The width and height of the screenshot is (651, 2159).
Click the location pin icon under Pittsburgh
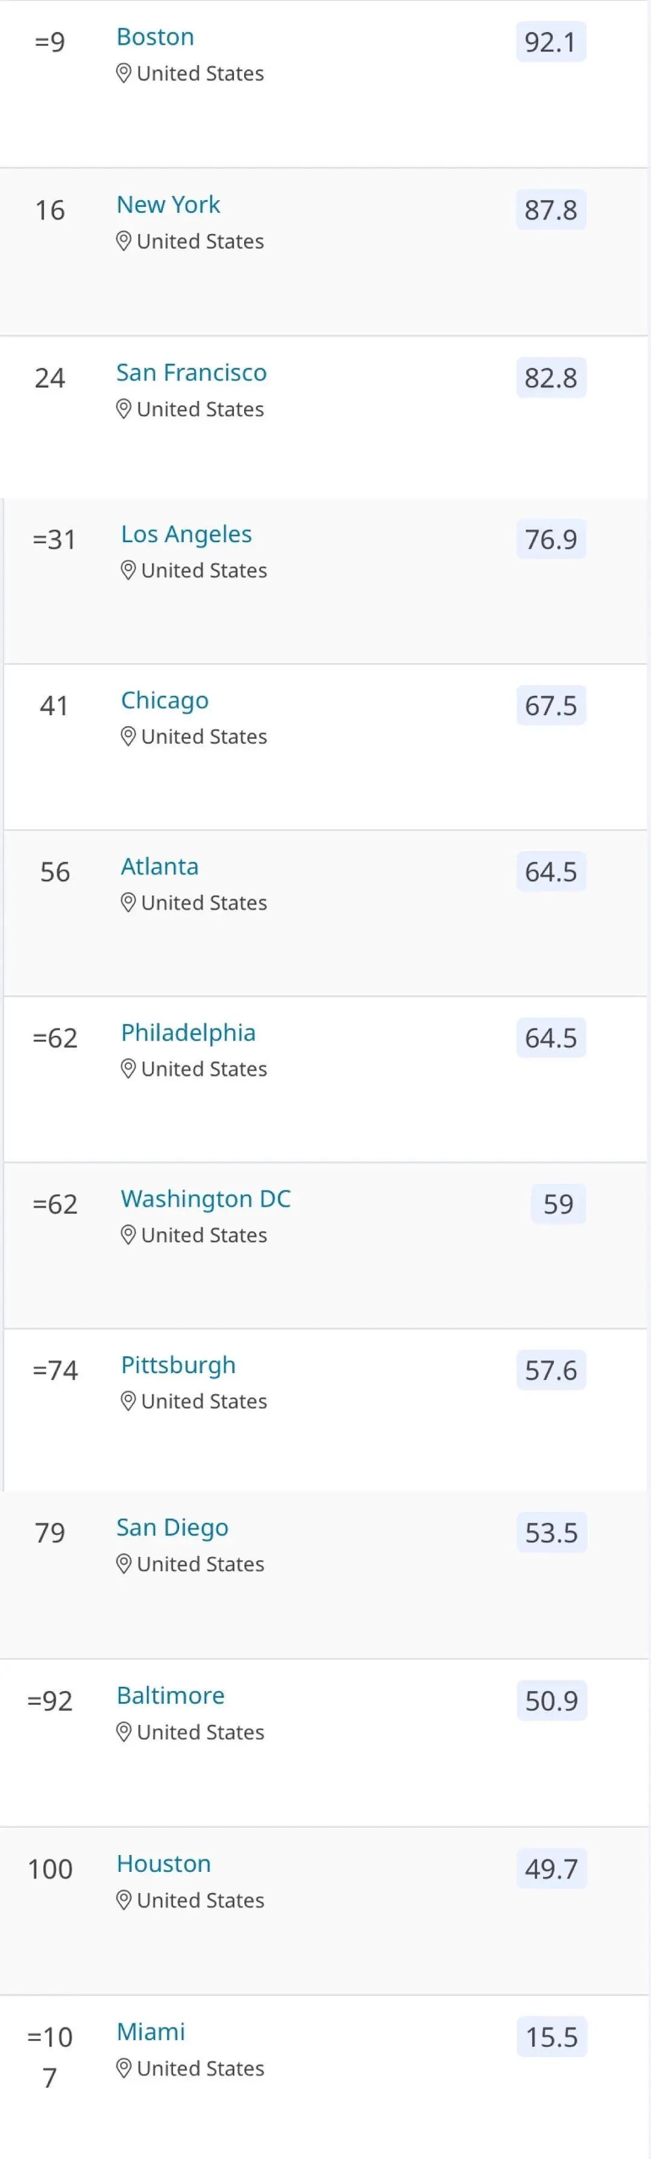tap(128, 1402)
